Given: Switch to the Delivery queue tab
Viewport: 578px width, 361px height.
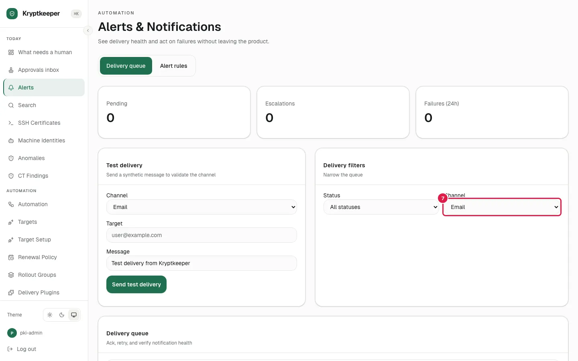Looking at the screenshot, I should pyautogui.click(x=126, y=66).
